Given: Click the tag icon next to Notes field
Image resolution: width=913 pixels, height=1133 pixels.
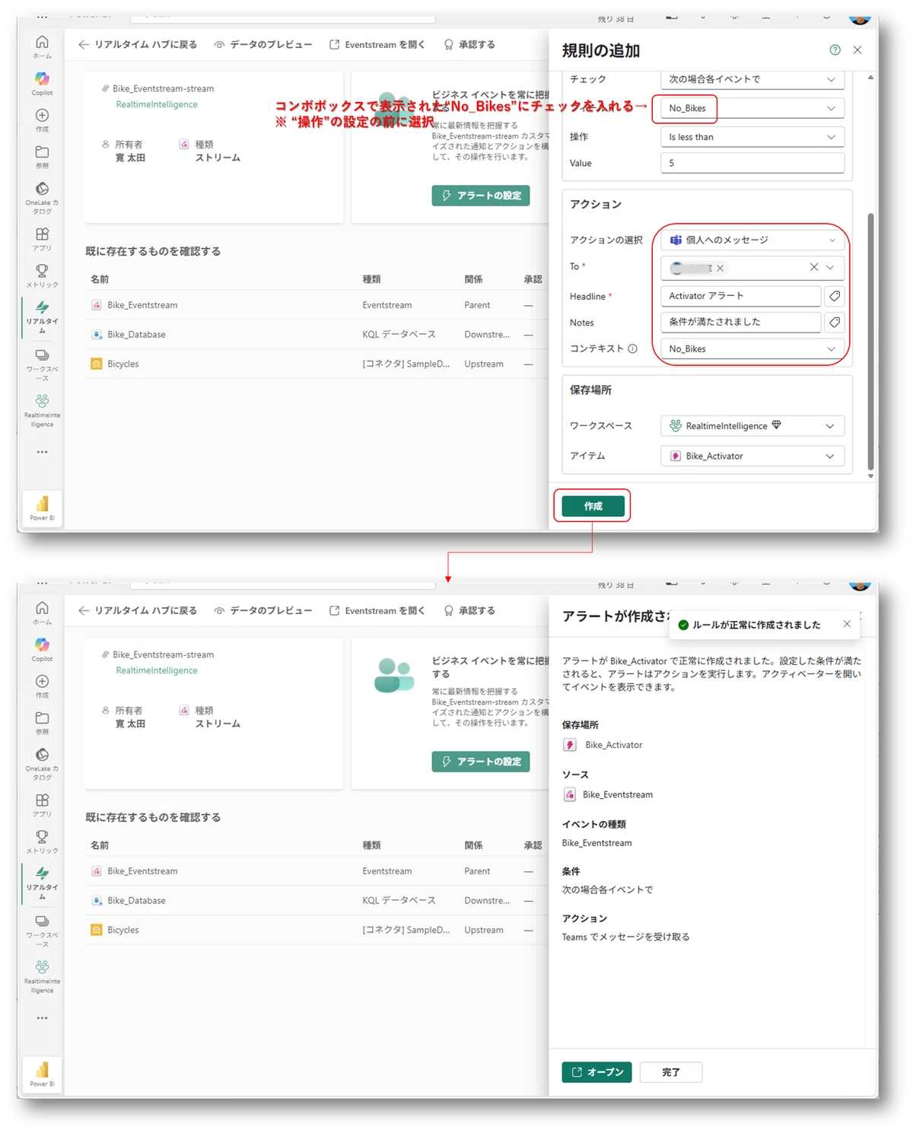Looking at the screenshot, I should point(835,322).
